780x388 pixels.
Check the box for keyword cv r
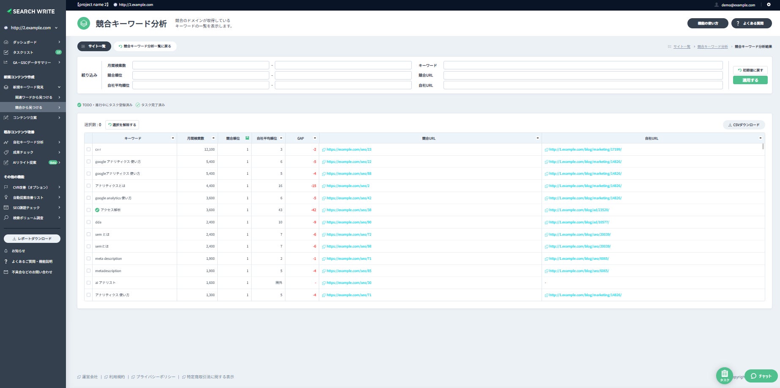pos(88,149)
